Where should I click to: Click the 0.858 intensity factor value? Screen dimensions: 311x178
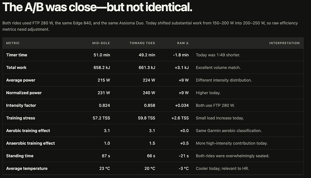[150, 106]
